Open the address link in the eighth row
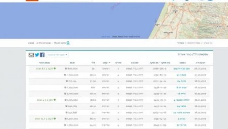 pyautogui.click(x=182, y=112)
